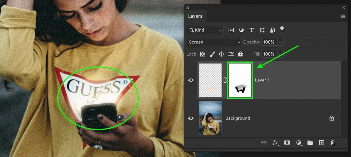
Task: Open the fx layer style menu
Action: 276,143
